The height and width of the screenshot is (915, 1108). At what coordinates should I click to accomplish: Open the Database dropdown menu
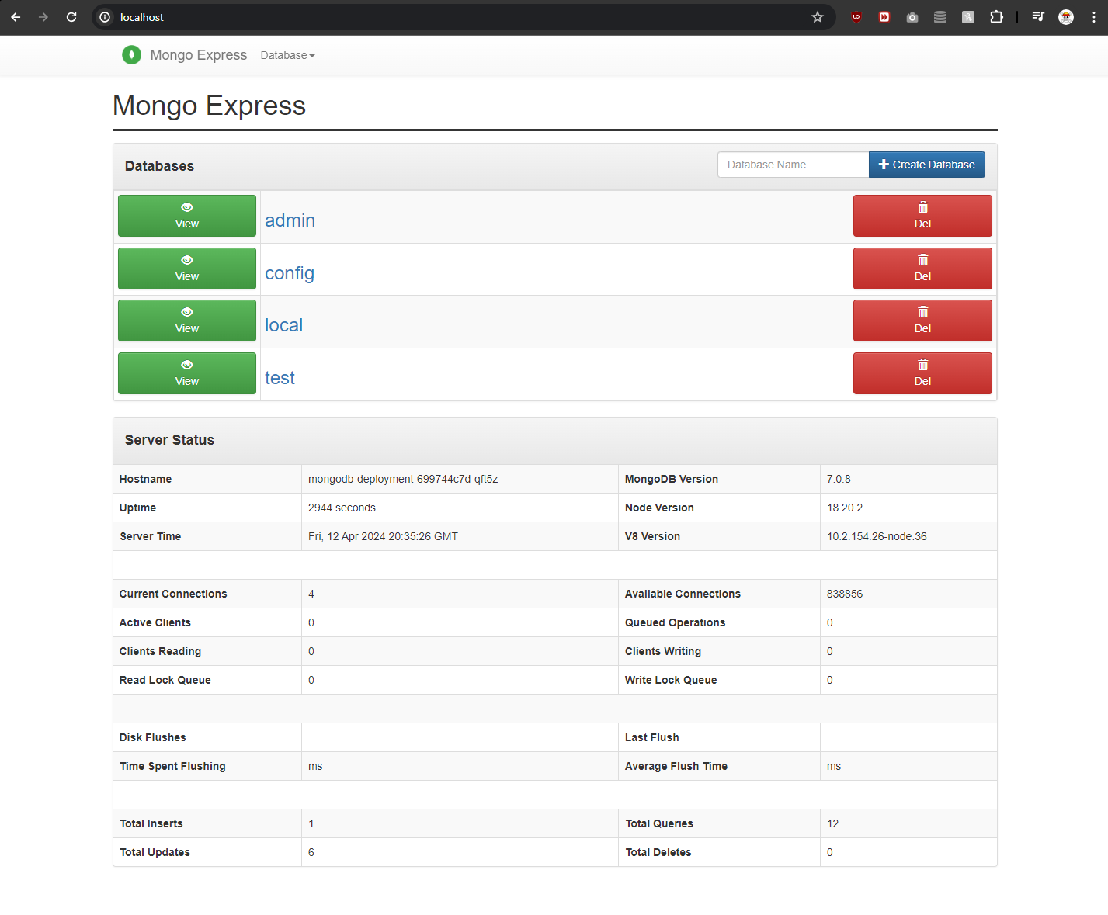click(287, 55)
